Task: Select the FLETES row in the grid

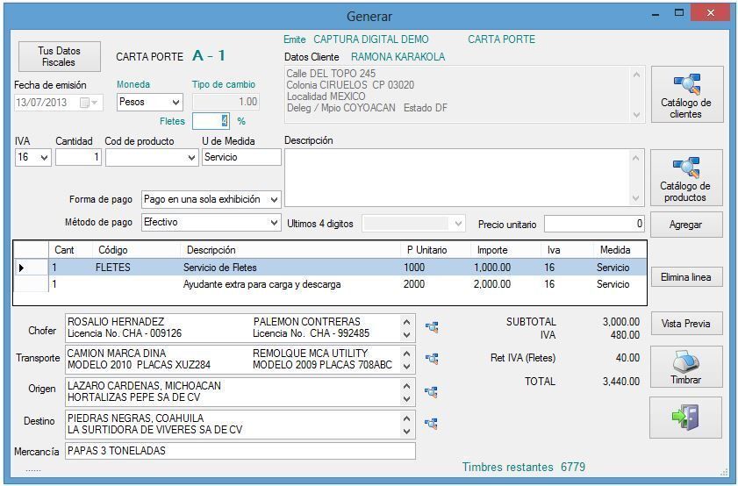Action: 219,268
